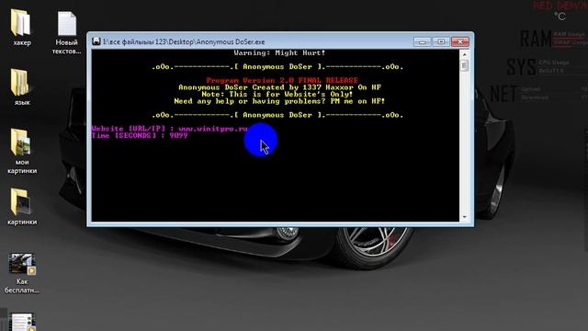
Task: Click the 'Time [SECONDS]' prompt line
Action: click(x=140, y=135)
